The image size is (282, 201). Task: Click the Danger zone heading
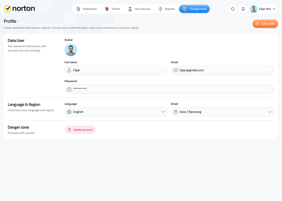pos(18,127)
